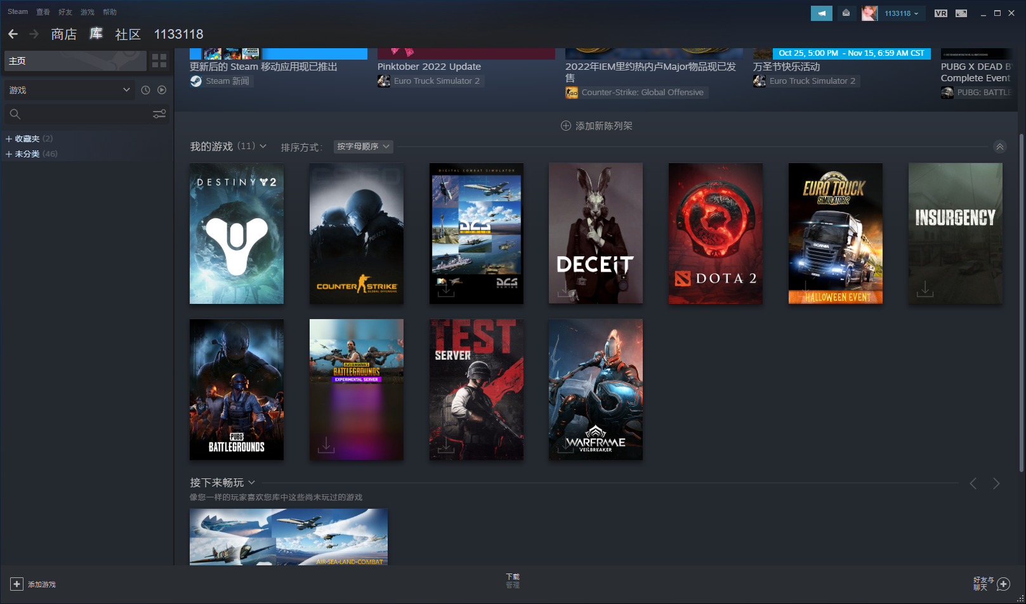This screenshot has height=604, width=1026.
Task: Open the 好友 menu
Action: pyautogui.click(x=65, y=11)
